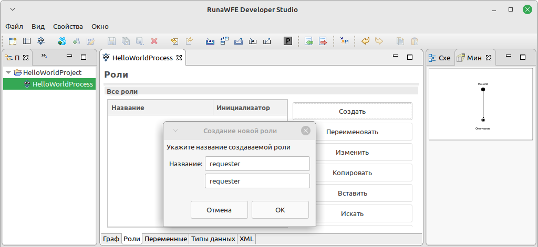The width and height of the screenshot is (538, 247).
Task: Click the black up-arrow tray toolbar icon
Action: point(267,41)
